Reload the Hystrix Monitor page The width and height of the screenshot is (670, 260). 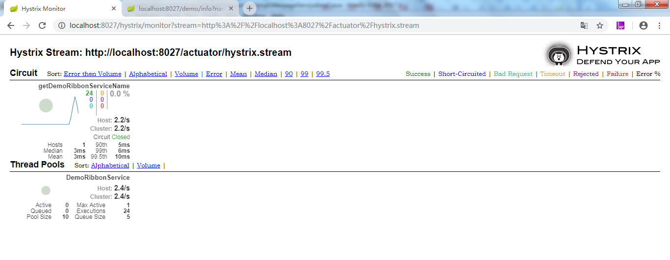(42, 25)
